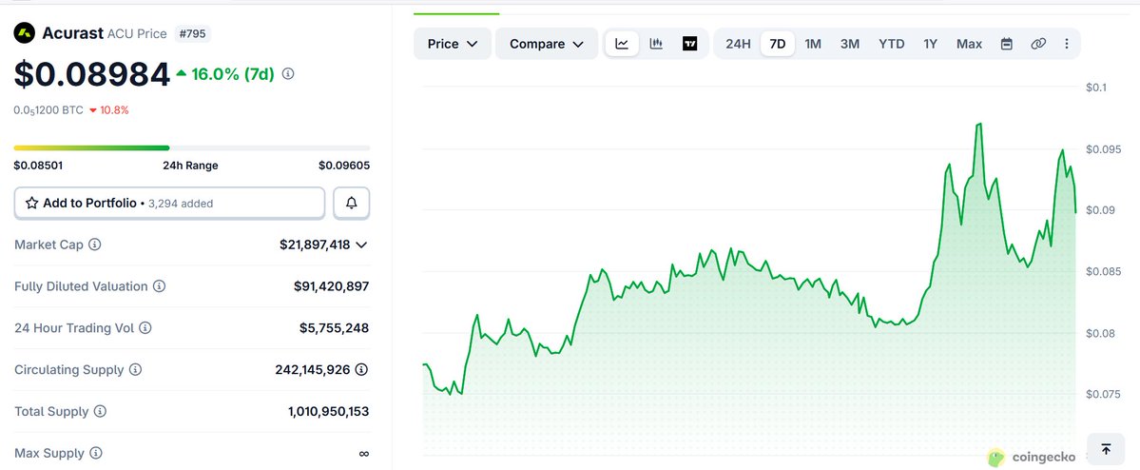Click the 24h Range progress bar

192,147
